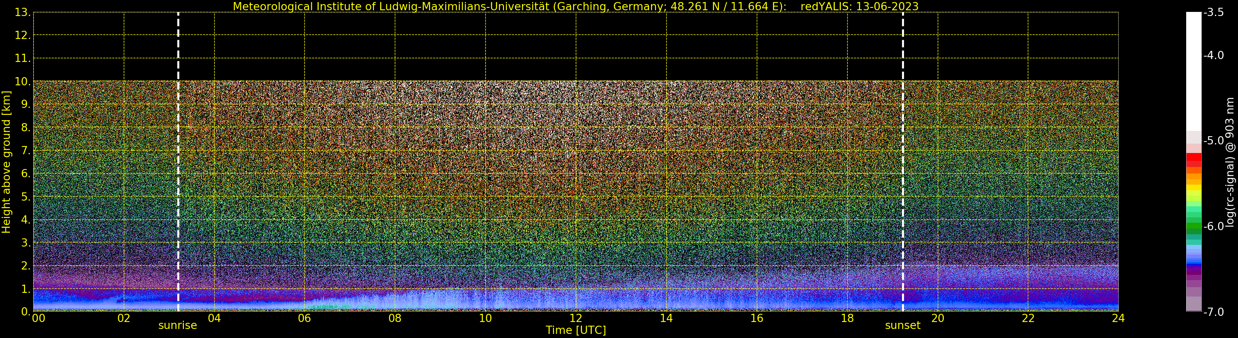Click the colorbar tick label "-4.0"
1238x338 pixels.
1213,56
